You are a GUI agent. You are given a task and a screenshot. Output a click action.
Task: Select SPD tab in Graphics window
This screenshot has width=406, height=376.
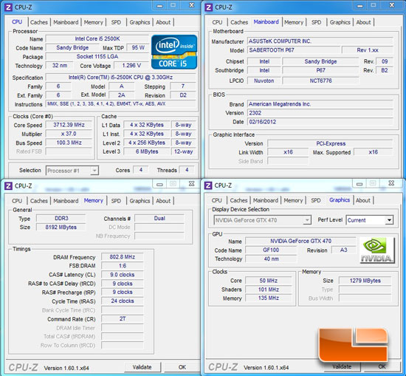click(x=316, y=200)
